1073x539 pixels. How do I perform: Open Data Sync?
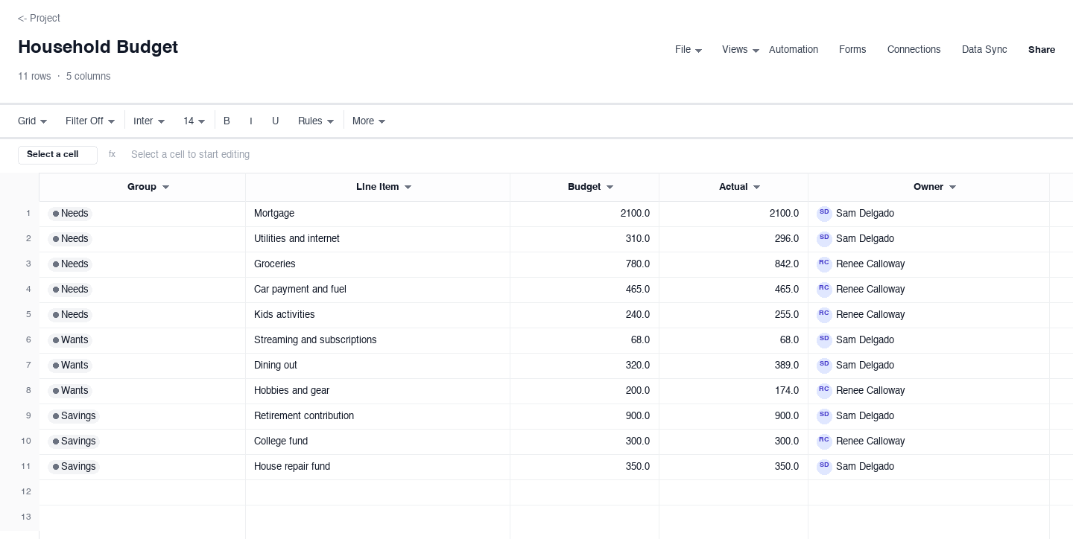tap(984, 50)
